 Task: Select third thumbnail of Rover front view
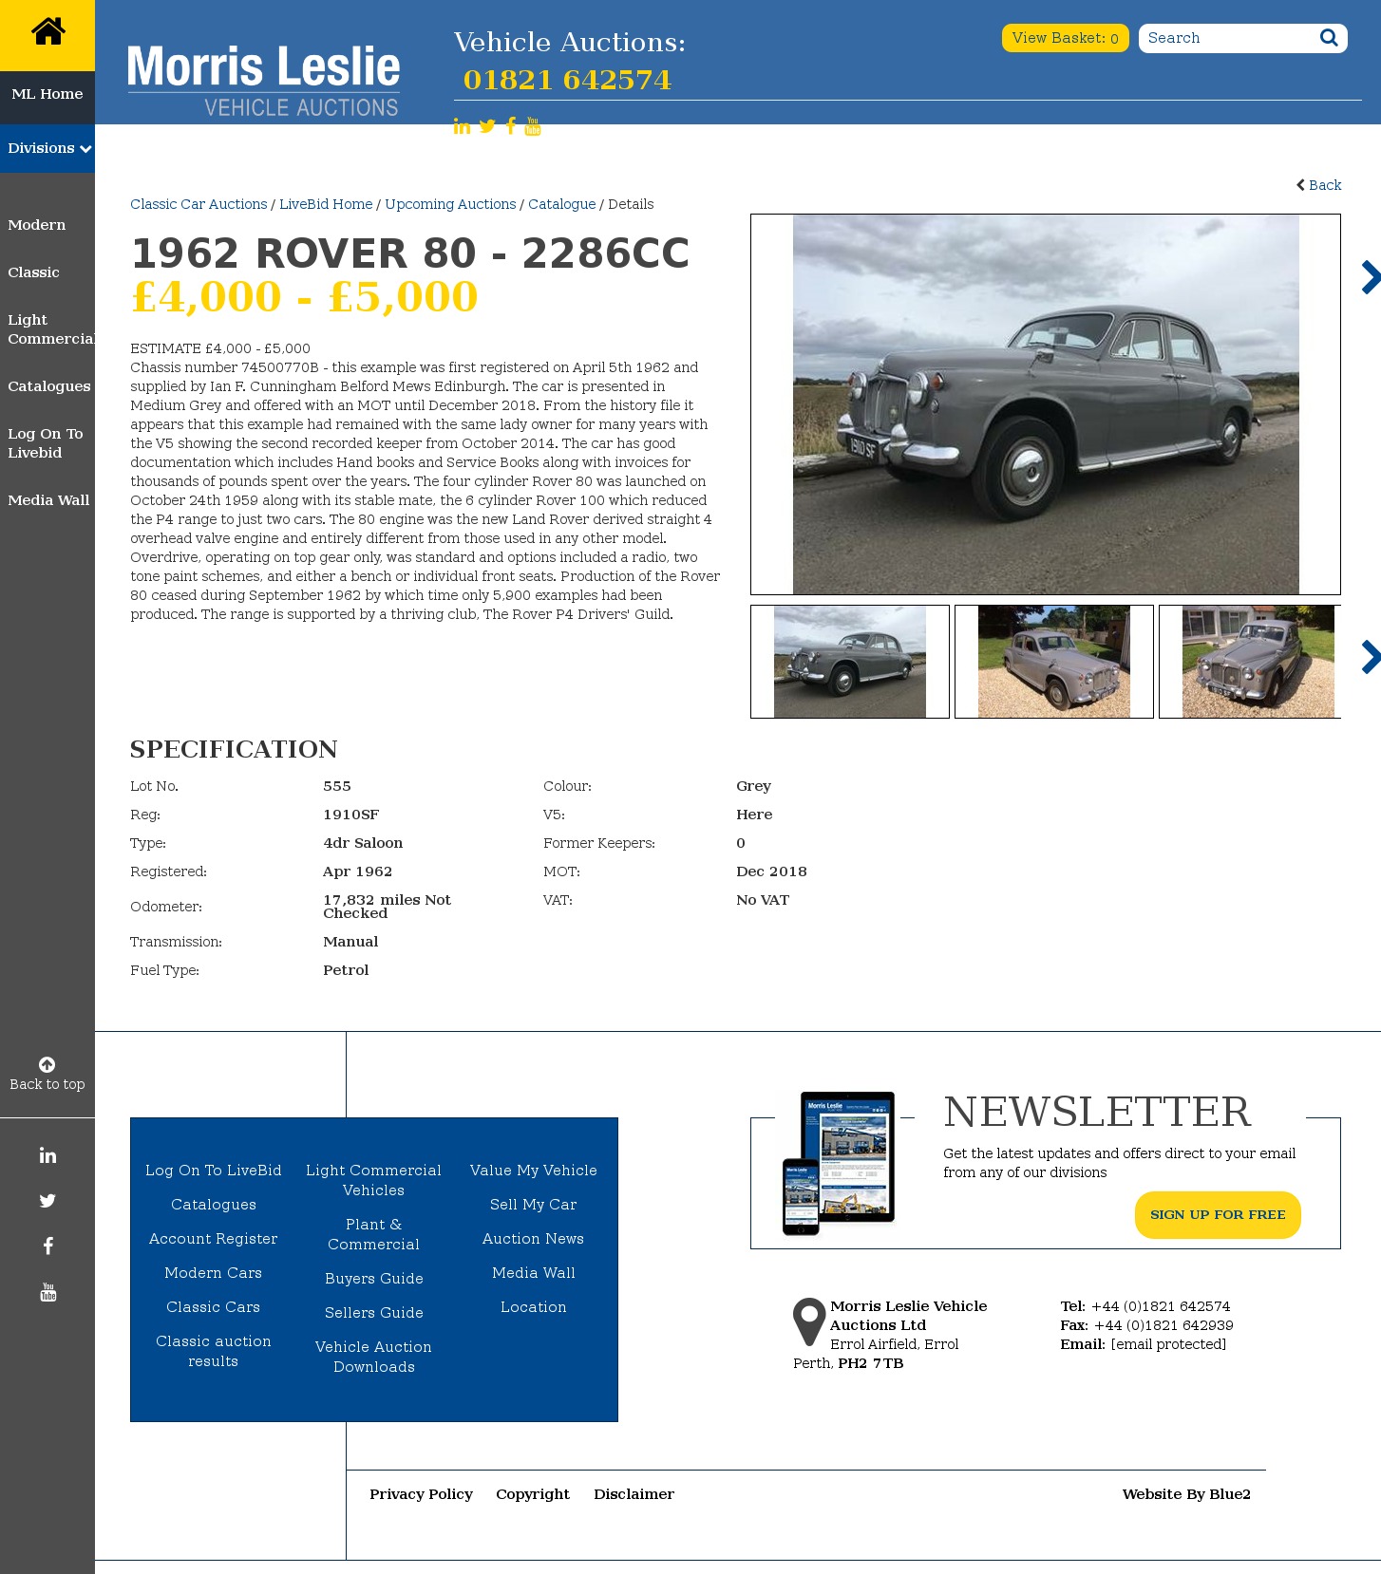(x=1252, y=662)
